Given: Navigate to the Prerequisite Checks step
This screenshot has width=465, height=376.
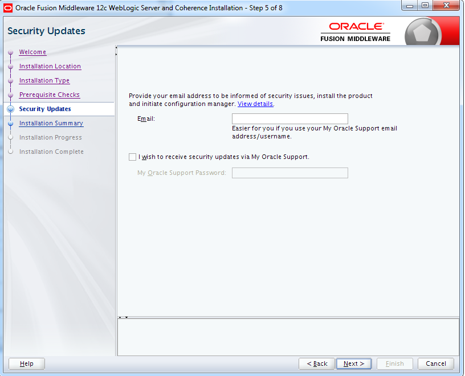Looking at the screenshot, I should 50,95.
